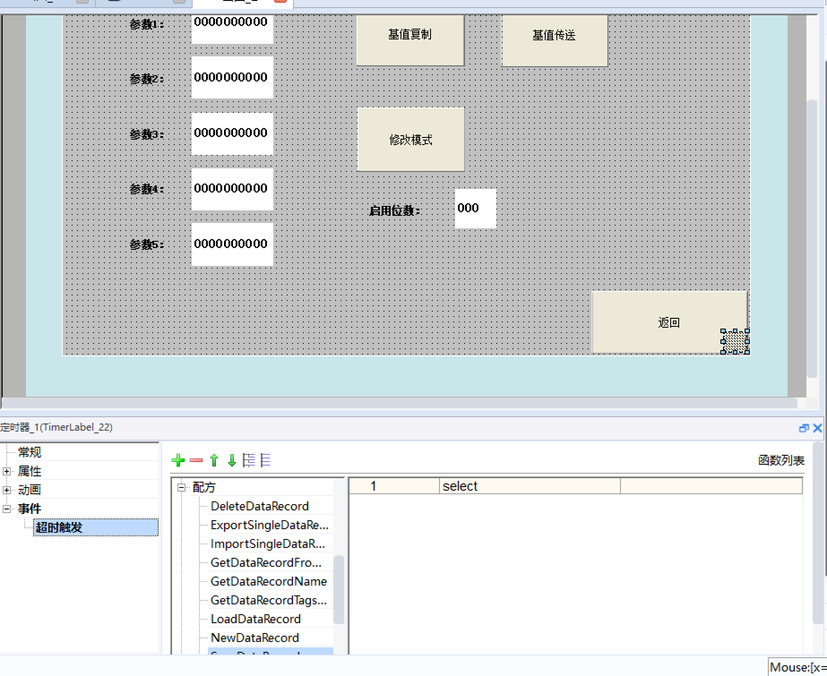Remove the function using the red minus icon
827x676 pixels.
tap(196, 460)
